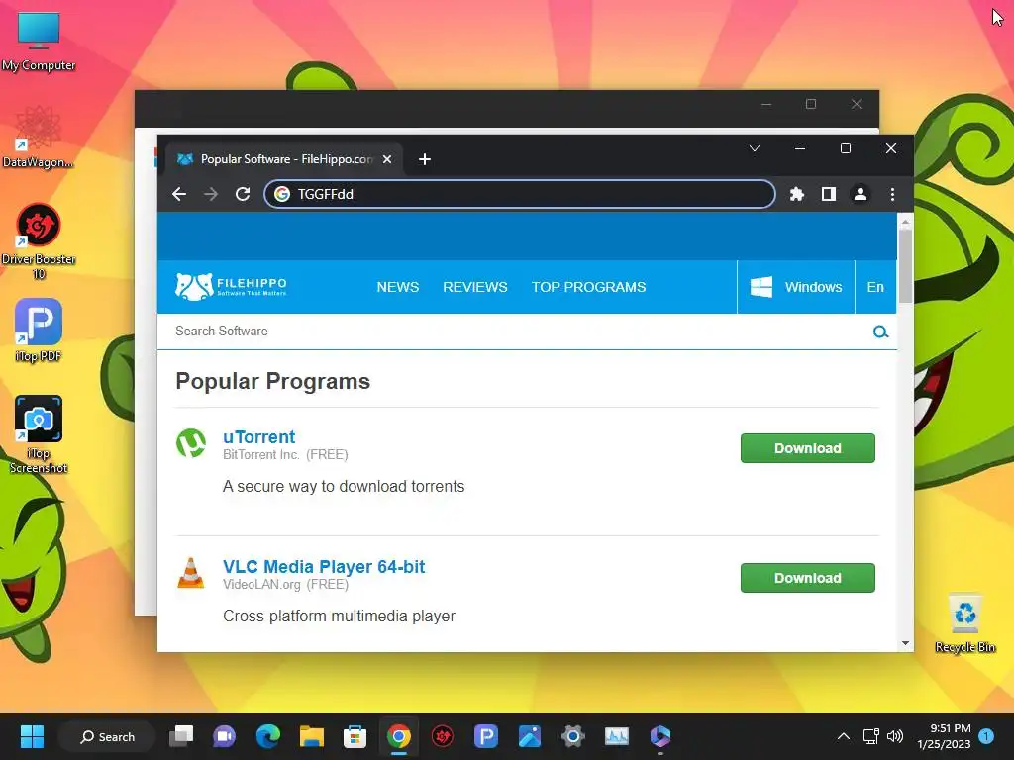Select the DataWagon desktop shortcut
Screen dimensions: 1014x760
pos(39,138)
